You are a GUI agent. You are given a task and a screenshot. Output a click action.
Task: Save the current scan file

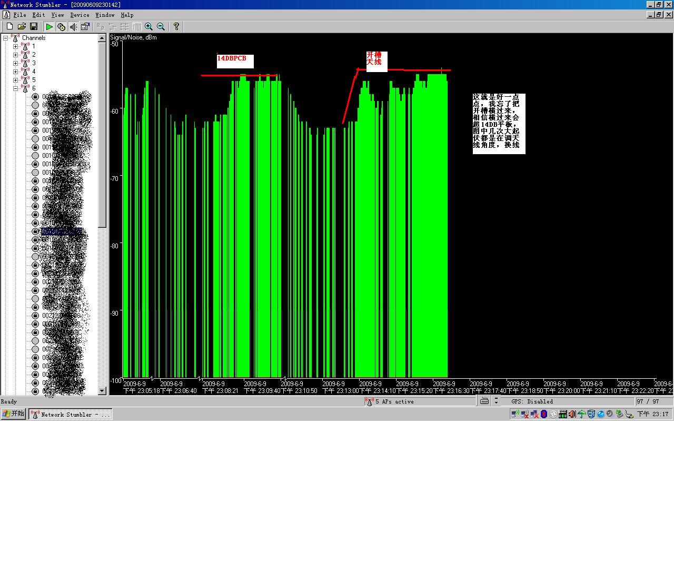tap(34, 26)
